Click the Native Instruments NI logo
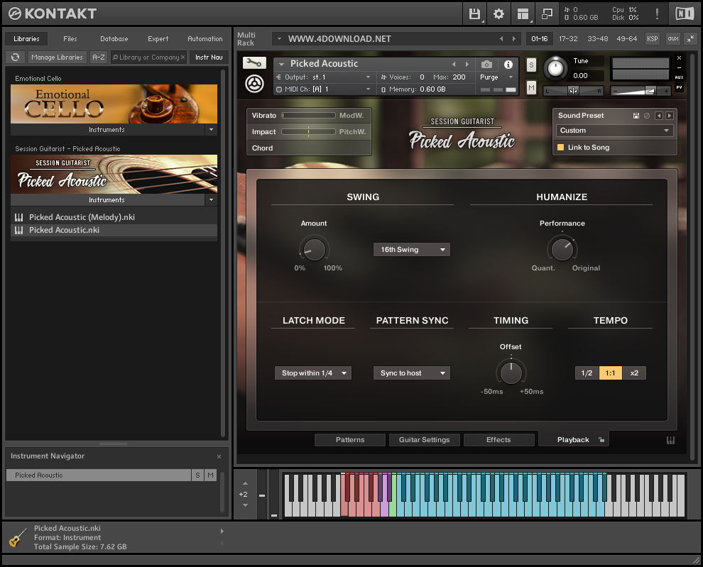The height and width of the screenshot is (567, 703). tap(685, 14)
